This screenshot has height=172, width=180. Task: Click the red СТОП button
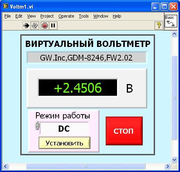point(124,131)
